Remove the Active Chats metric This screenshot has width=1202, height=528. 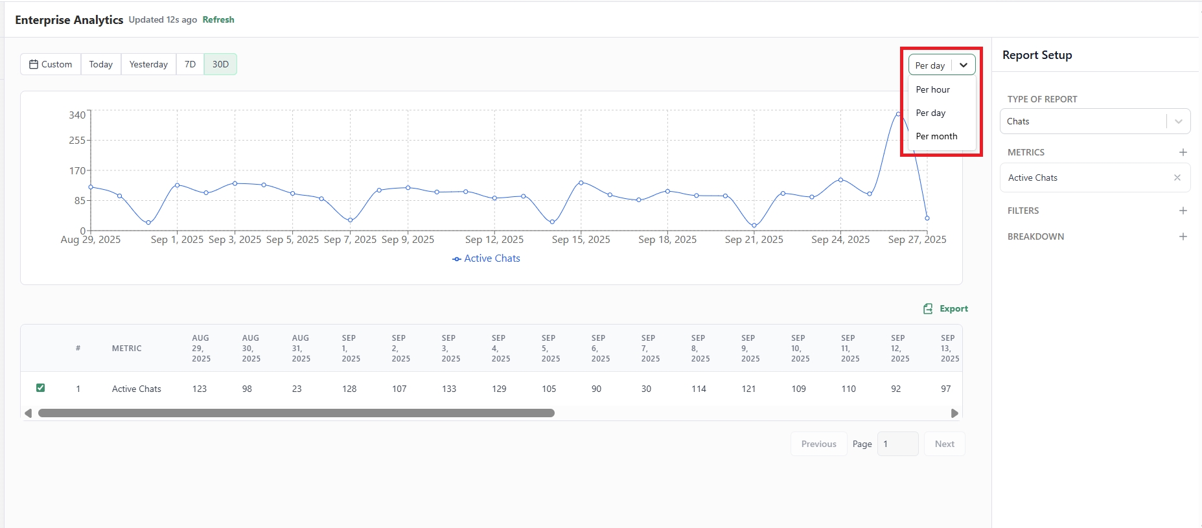coord(1177,178)
